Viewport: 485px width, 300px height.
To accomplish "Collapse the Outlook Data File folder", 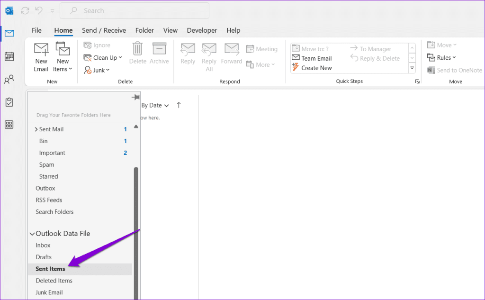I will 32,233.
